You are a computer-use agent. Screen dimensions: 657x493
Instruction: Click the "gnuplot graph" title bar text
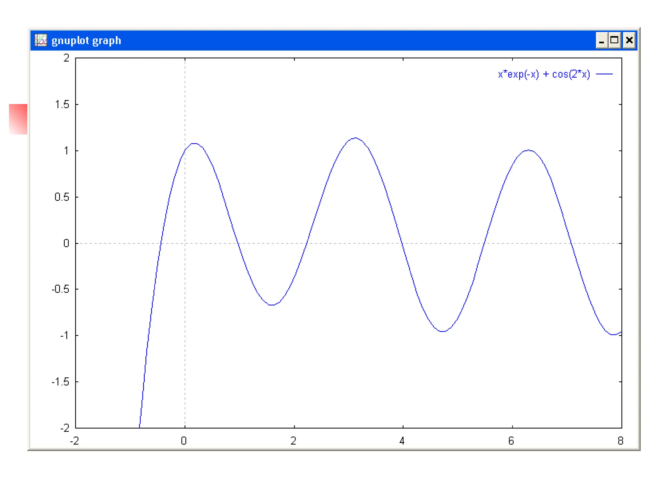pos(86,41)
